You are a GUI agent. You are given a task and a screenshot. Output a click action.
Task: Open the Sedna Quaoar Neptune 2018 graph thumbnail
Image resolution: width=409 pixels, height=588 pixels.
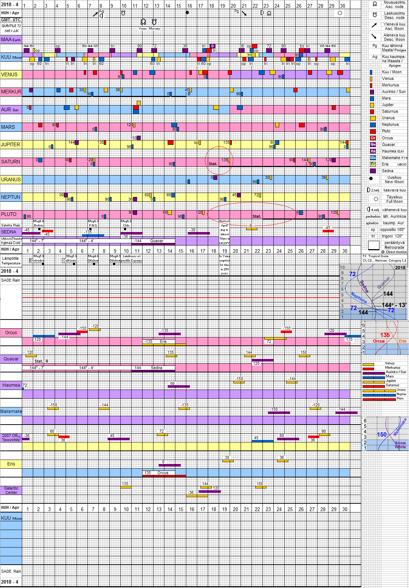[374, 292]
